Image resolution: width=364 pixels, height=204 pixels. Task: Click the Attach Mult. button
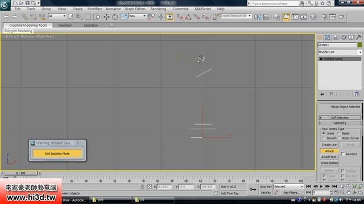(329, 157)
